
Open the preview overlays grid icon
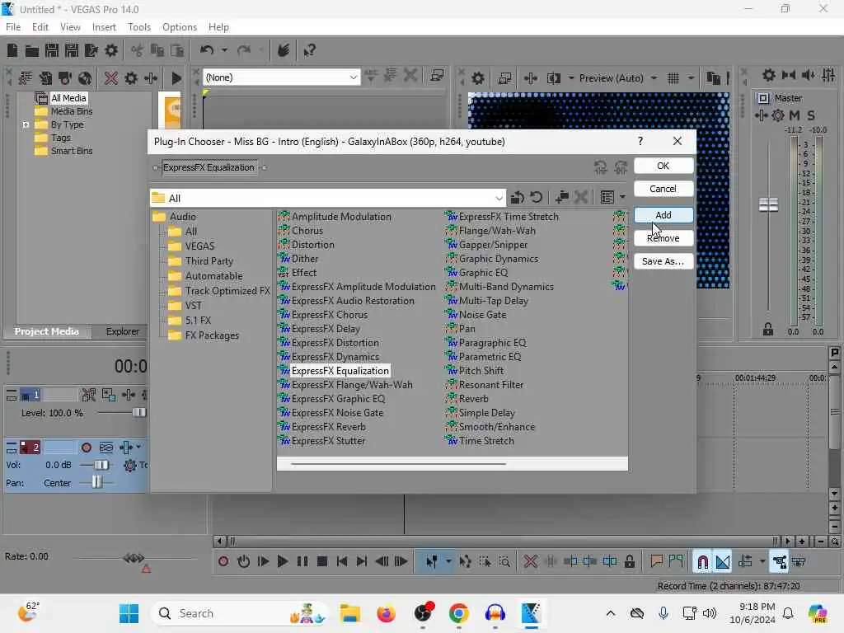click(x=673, y=78)
